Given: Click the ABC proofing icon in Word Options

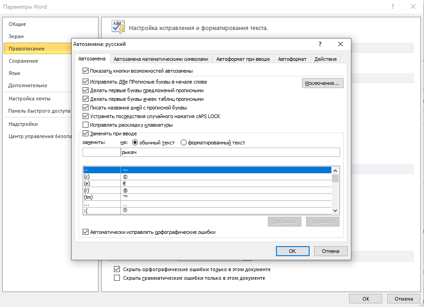Looking at the screenshot, I should (118, 27).
